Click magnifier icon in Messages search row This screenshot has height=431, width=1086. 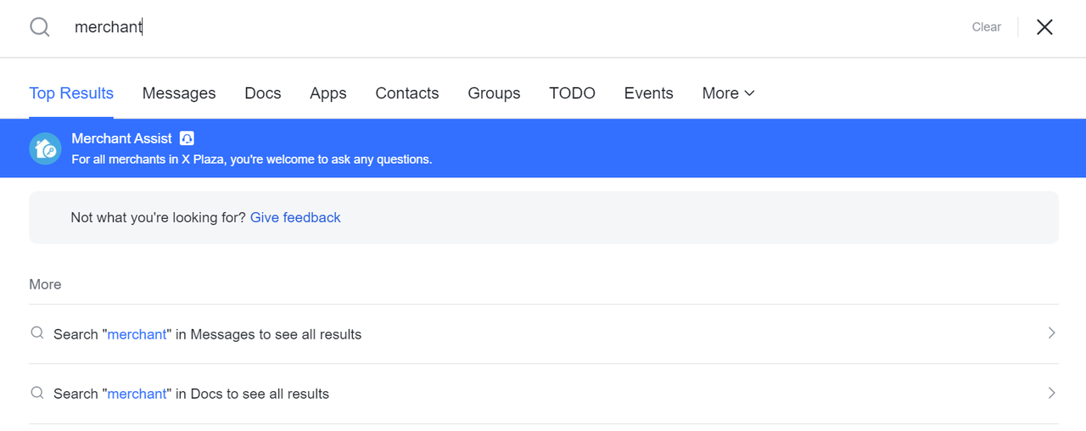coord(37,333)
